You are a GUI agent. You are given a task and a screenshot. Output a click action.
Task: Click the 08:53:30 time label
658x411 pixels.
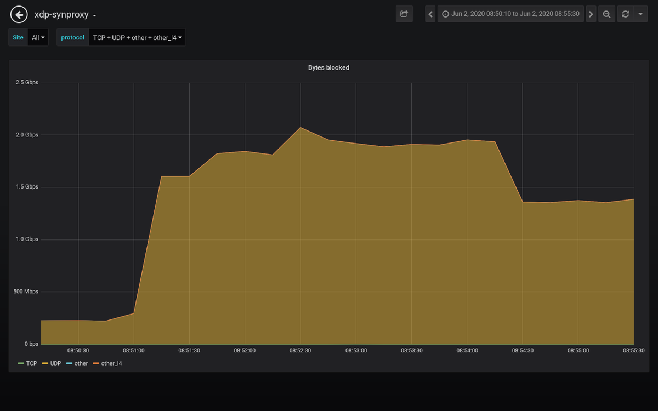tap(411, 351)
